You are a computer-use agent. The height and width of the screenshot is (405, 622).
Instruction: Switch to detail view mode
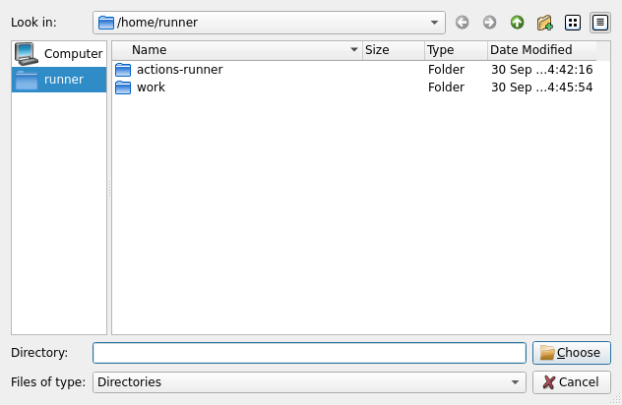600,23
